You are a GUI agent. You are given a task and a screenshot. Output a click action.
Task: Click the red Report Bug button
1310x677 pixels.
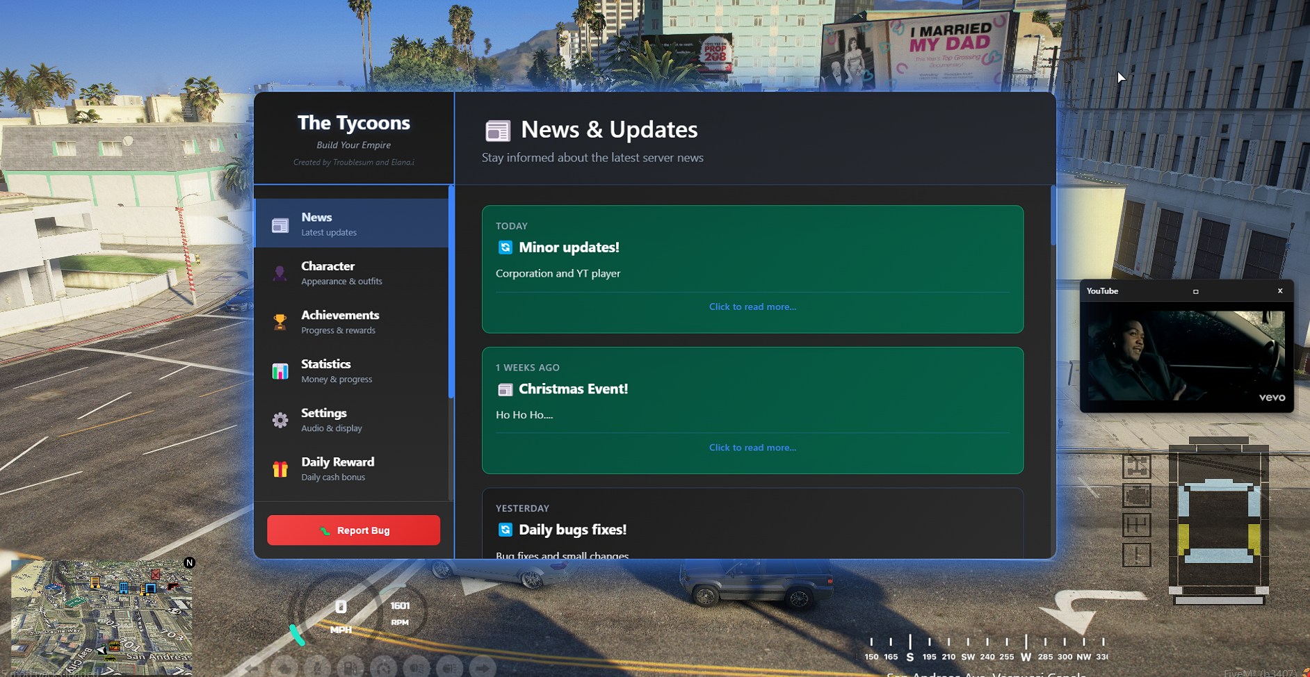[x=353, y=530]
